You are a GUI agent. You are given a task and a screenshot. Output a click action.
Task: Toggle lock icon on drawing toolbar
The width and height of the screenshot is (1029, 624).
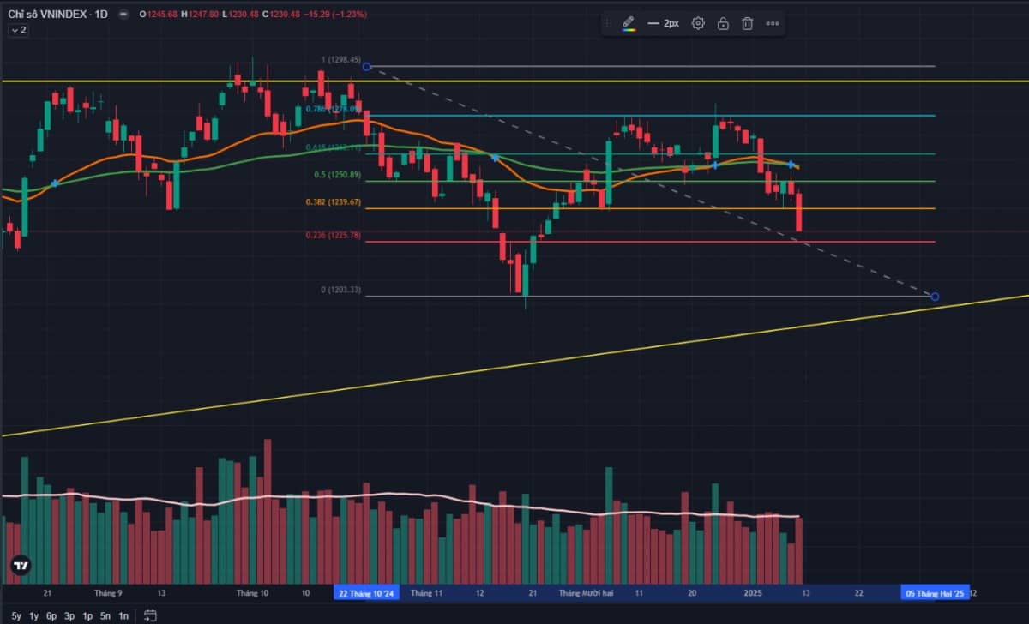tap(723, 23)
